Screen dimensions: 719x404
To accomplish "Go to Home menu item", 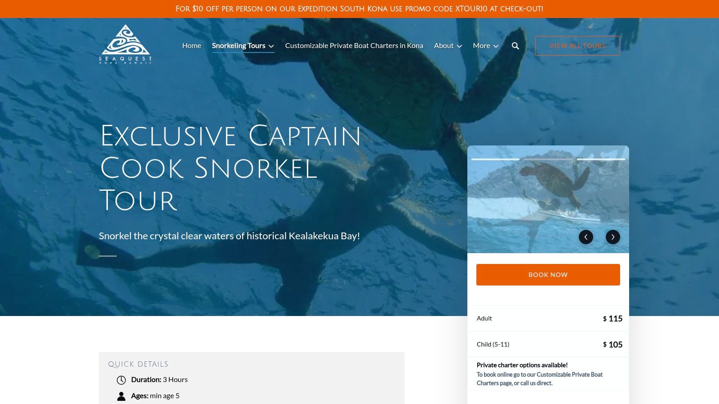I will pyautogui.click(x=191, y=45).
